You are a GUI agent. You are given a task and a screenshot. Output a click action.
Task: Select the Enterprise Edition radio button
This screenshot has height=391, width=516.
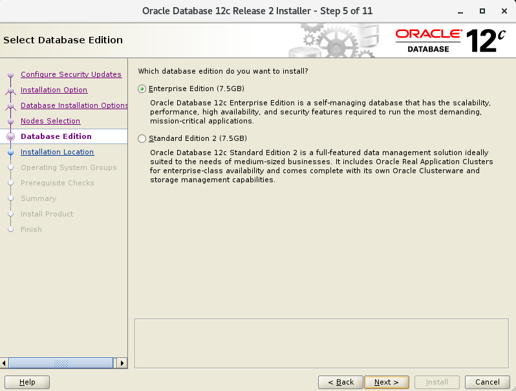point(142,89)
